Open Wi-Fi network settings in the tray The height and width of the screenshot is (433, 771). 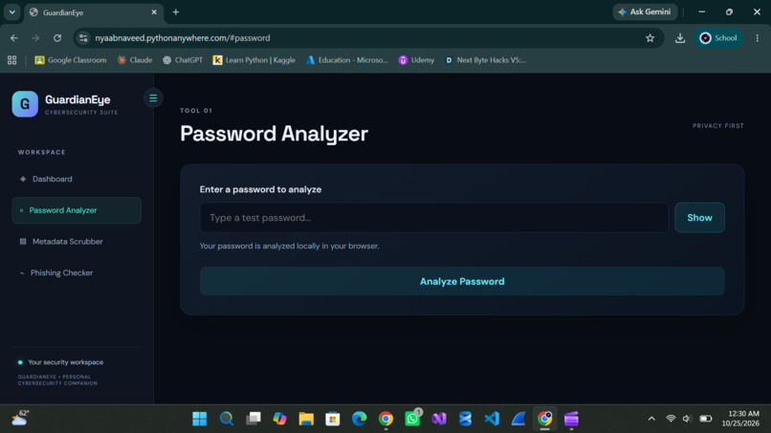pos(671,419)
